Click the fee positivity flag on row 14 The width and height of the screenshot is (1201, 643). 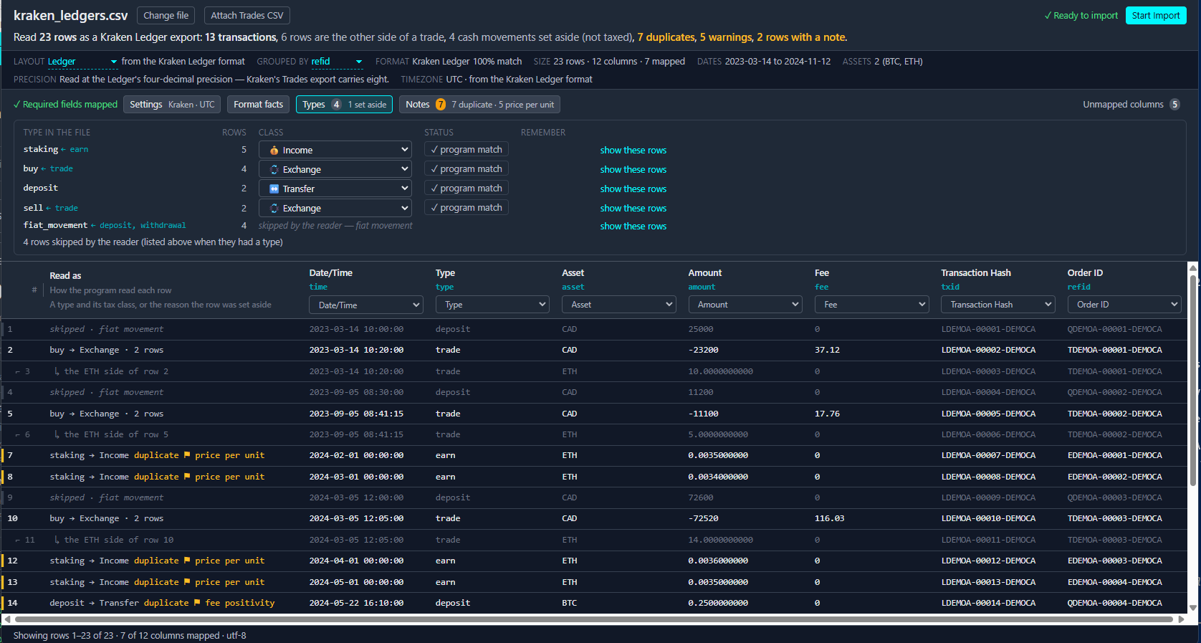[234, 603]
